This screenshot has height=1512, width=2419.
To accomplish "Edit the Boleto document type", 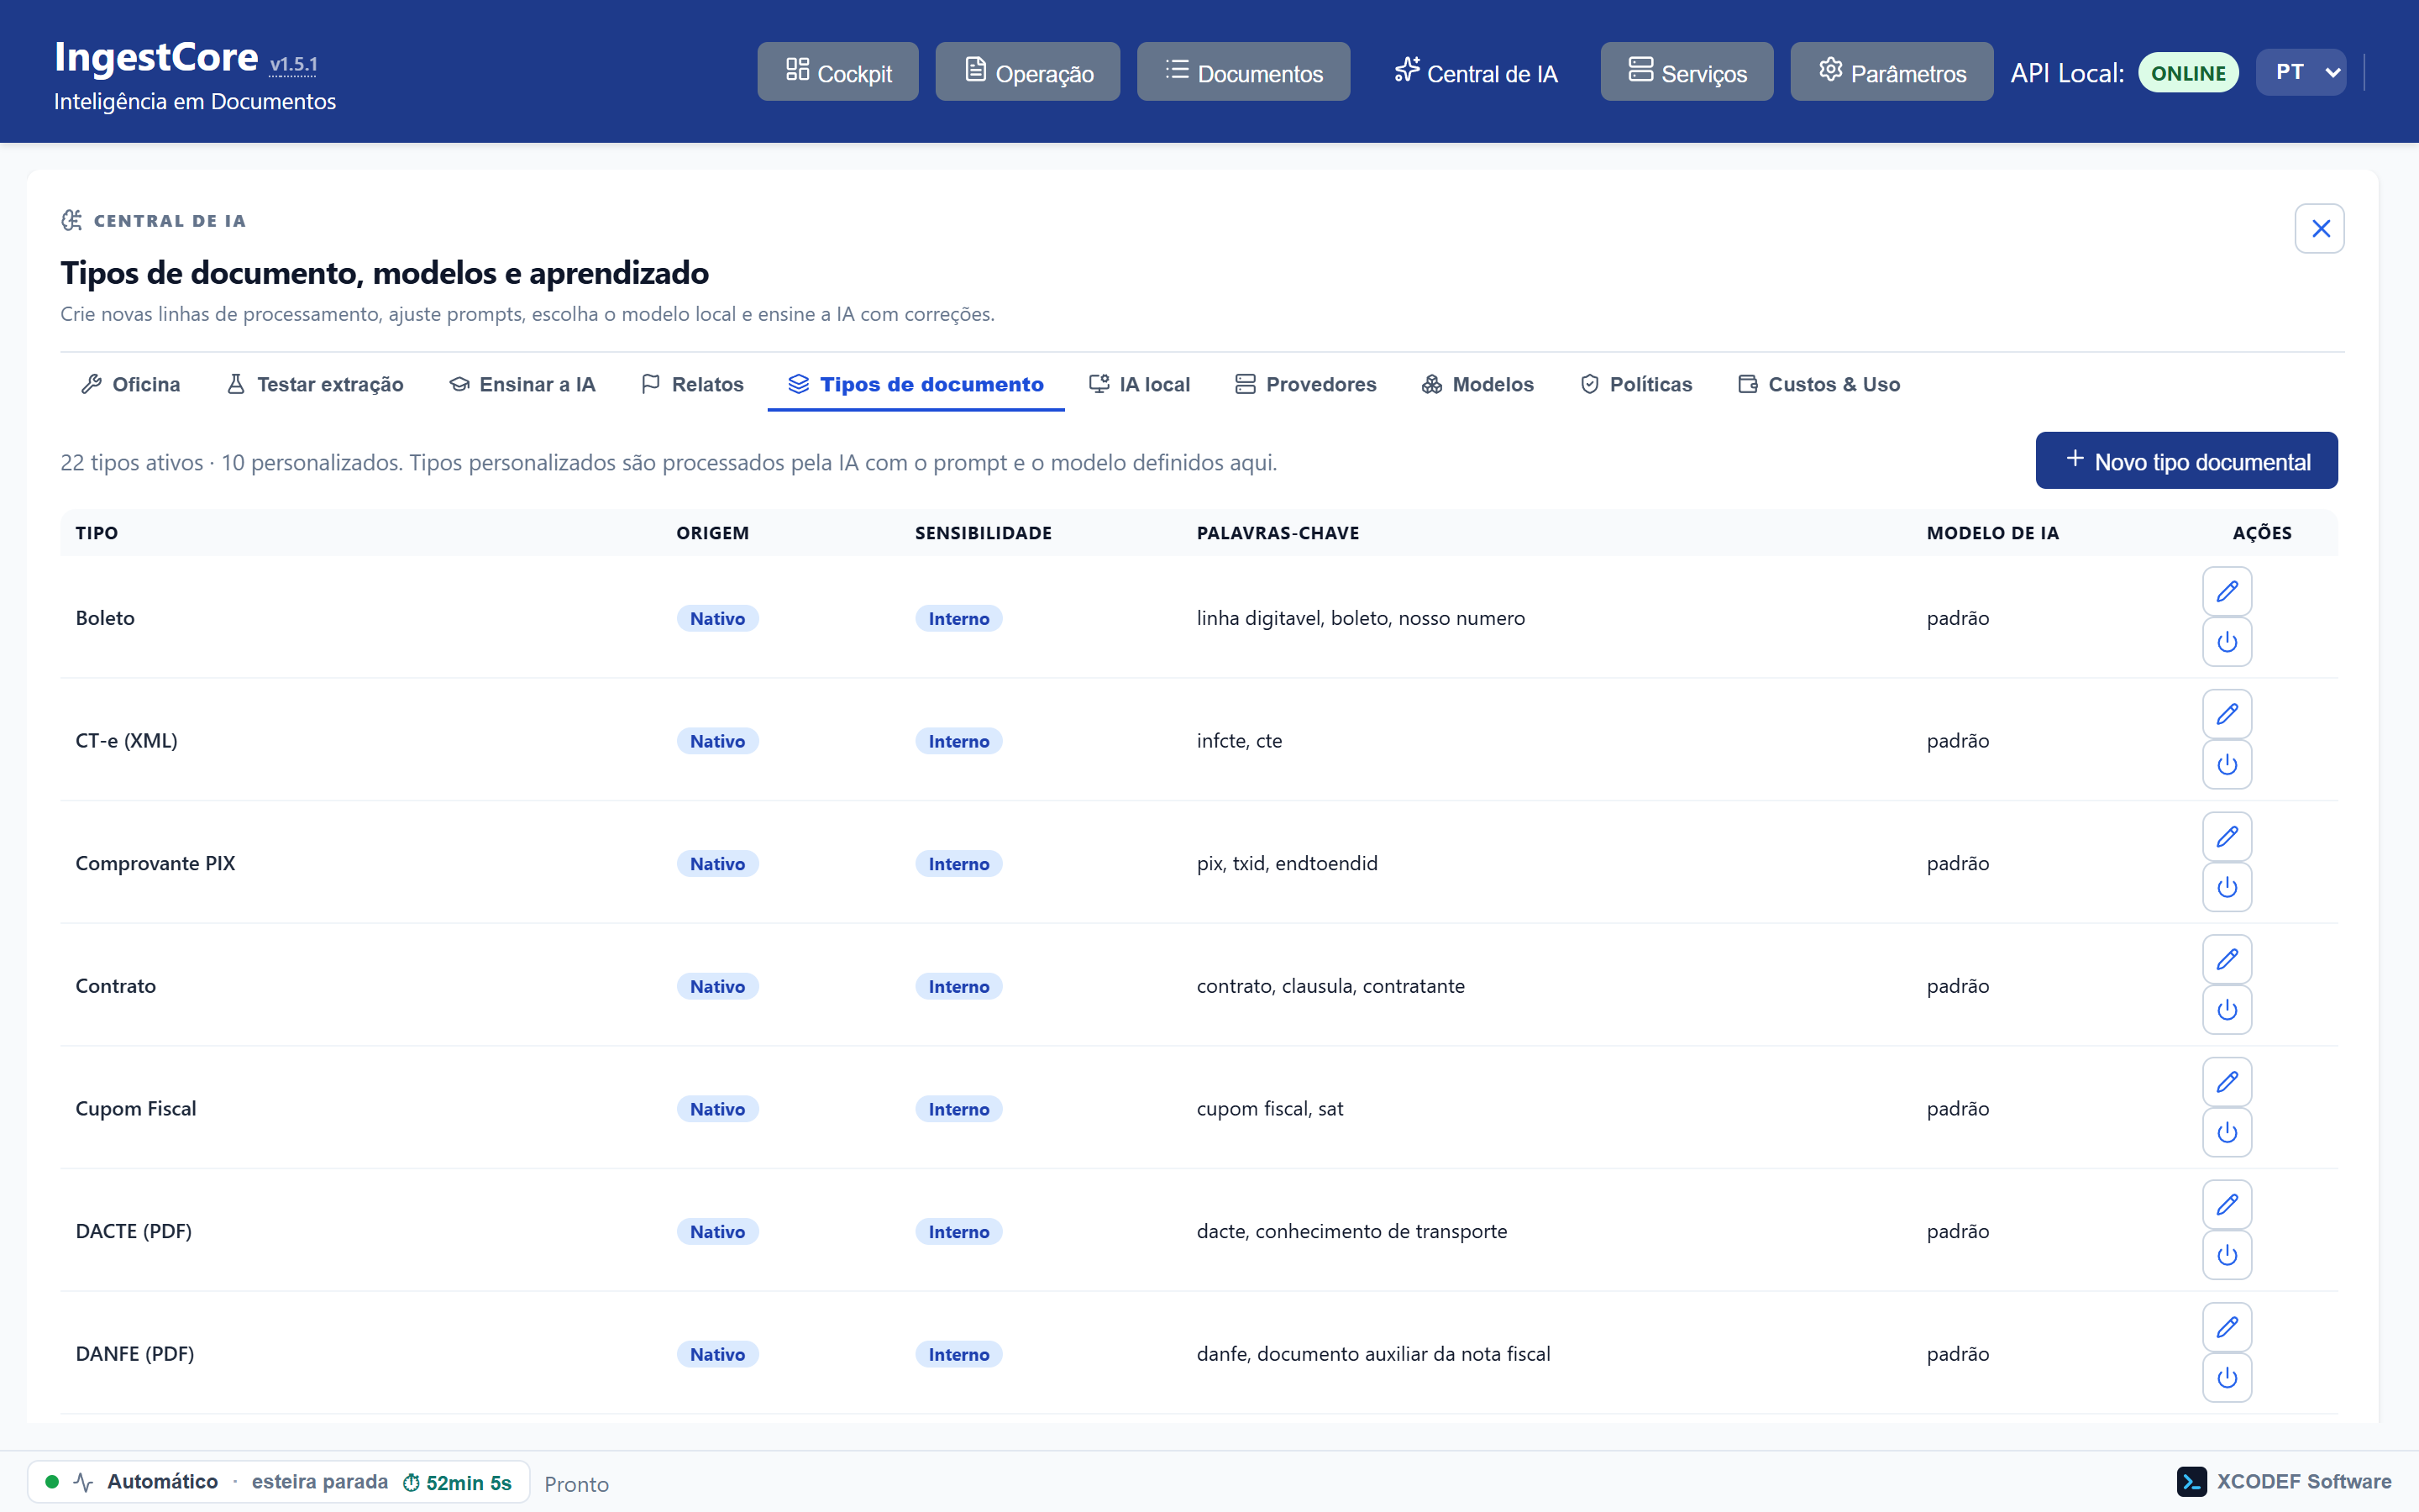I will 2226,592.
